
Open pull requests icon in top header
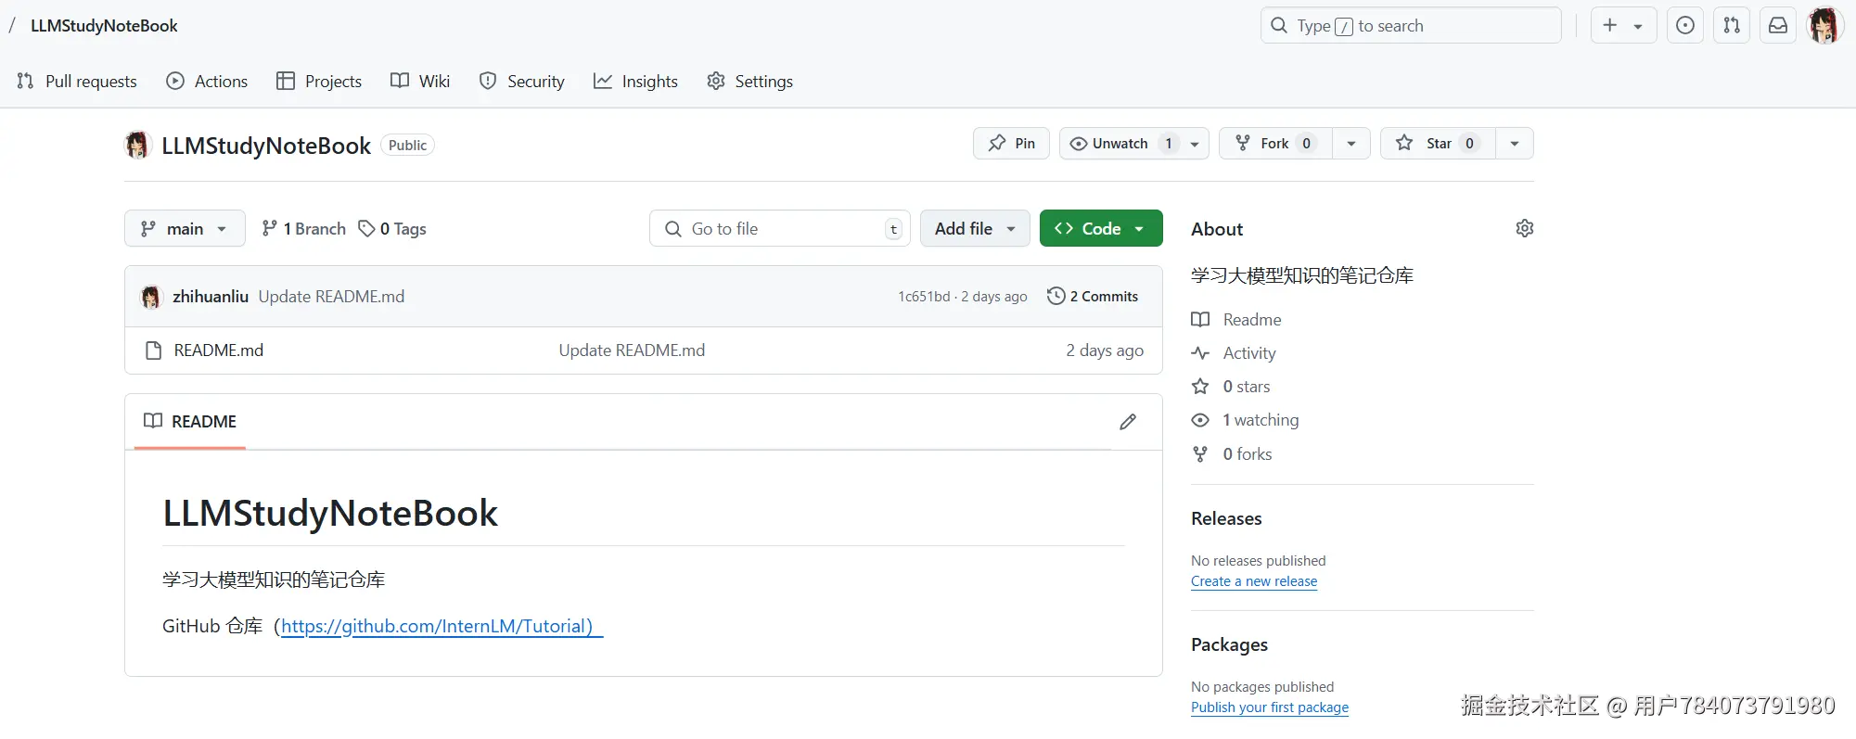coord(1731,26)
